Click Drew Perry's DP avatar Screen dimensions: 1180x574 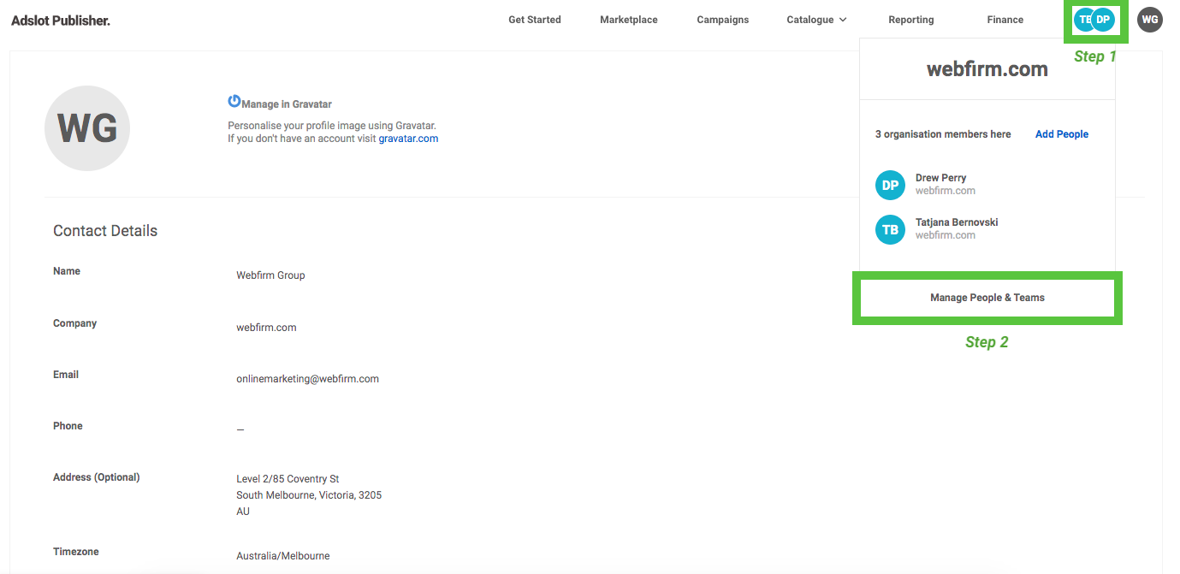pos(890,185)
